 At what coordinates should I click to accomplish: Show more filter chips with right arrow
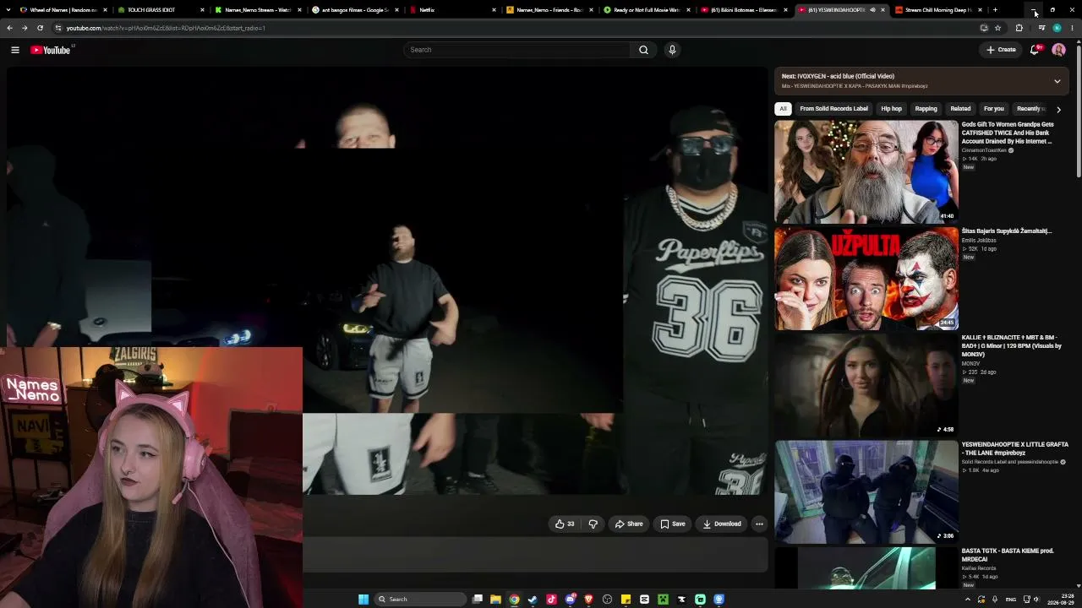click(x=1058, y=109)
